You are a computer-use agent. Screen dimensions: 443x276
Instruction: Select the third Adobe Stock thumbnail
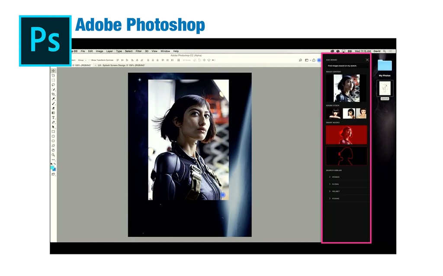pyautogui.click(x=361, y=113)
